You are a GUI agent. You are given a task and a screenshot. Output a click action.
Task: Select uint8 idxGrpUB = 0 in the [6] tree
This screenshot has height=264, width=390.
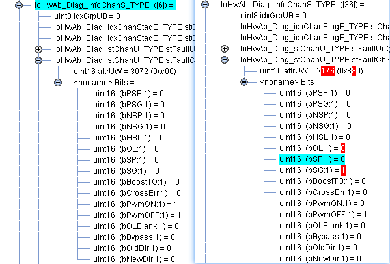click(87, 16)
